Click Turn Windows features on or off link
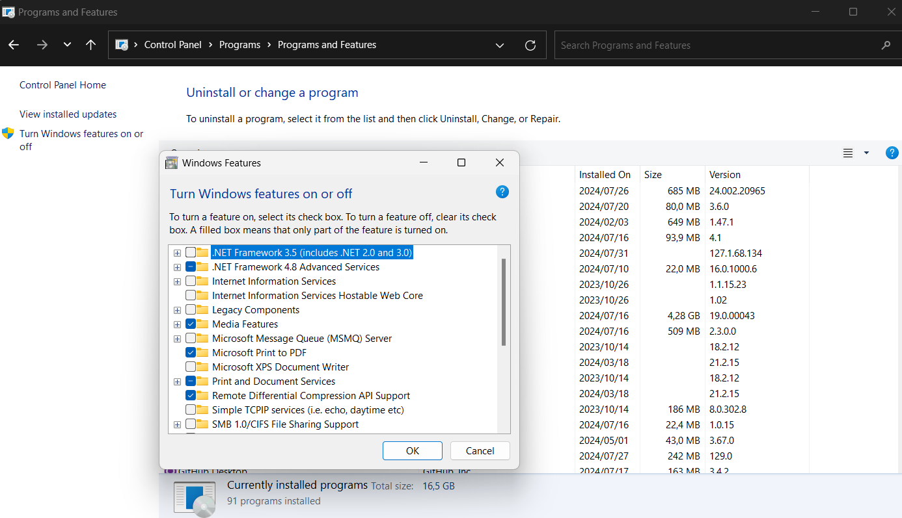This screenshot has width=902, height=518. (81, 140)
